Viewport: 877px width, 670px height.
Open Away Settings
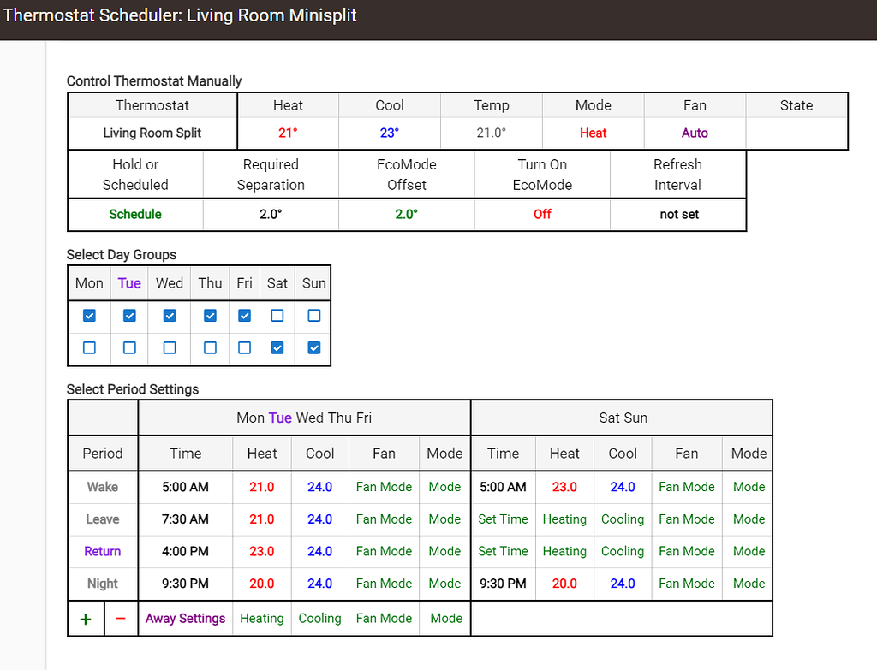click(185, 618)
